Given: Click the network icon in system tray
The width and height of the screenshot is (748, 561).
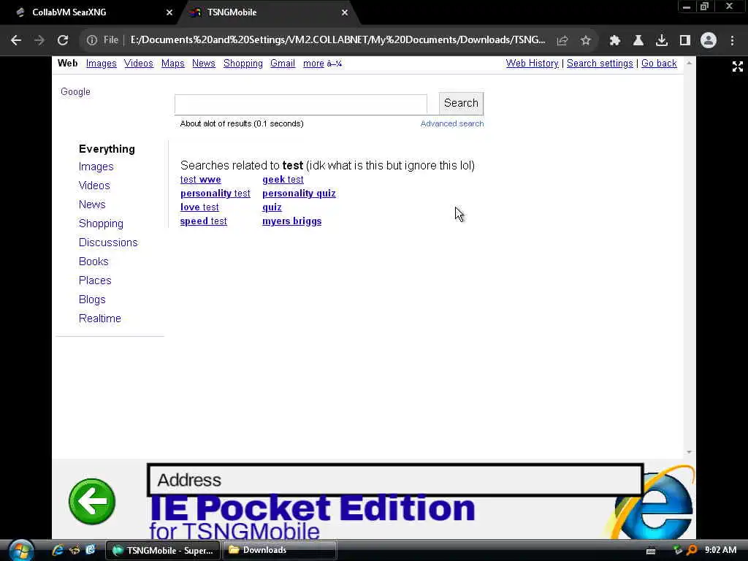Looking at the screenshot, I should pos(677,550).
